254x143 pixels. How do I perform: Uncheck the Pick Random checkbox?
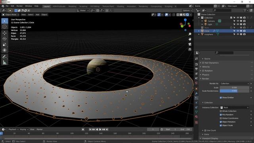(221, 115)
